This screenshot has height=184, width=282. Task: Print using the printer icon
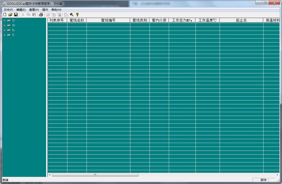pyautogui.click(x=41, y=15)
